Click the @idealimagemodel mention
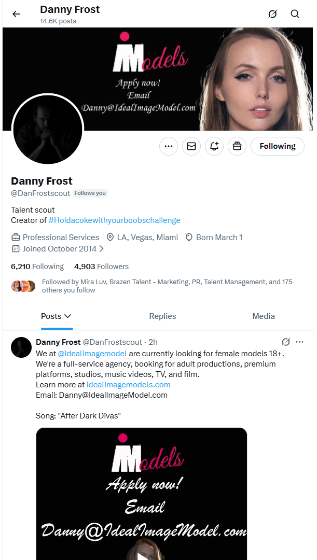Viewport: 317px width, 560px height. click(x=92, y=354)
